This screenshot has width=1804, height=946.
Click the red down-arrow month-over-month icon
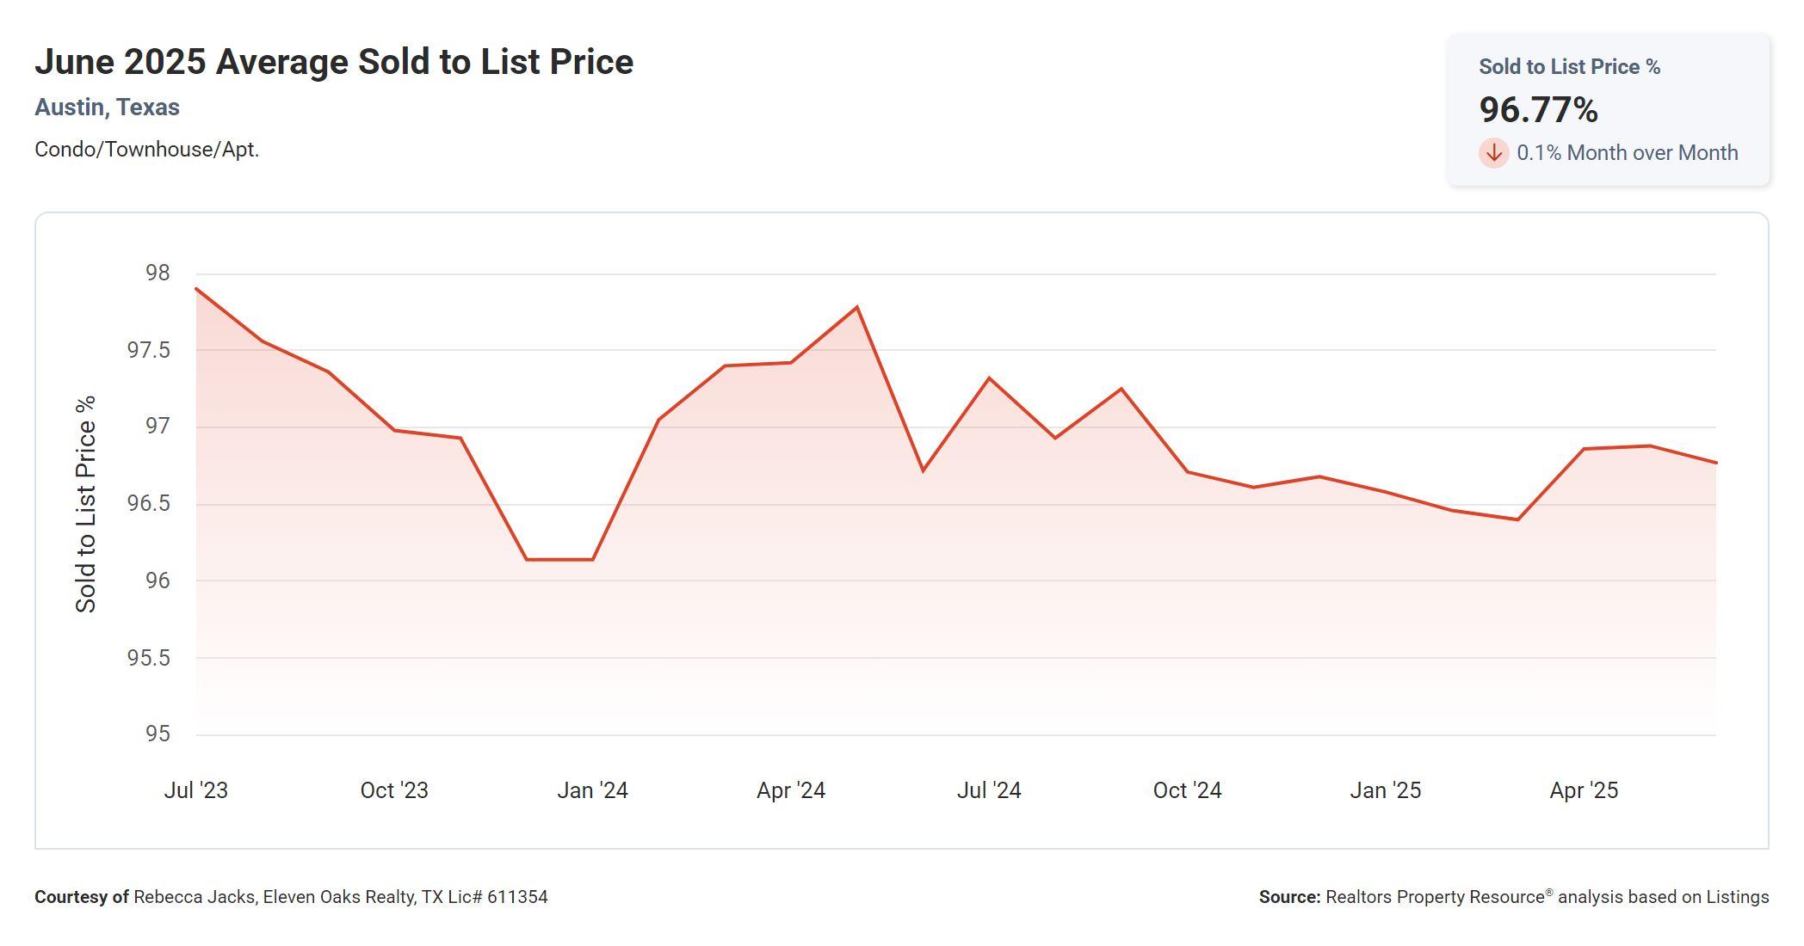[1493, 153]
